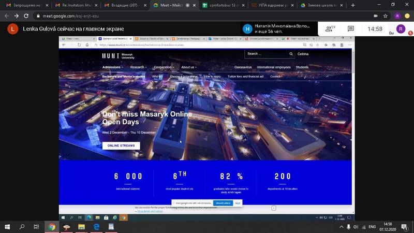Click the MUNI Masaryk University logo

click(118, 56)
